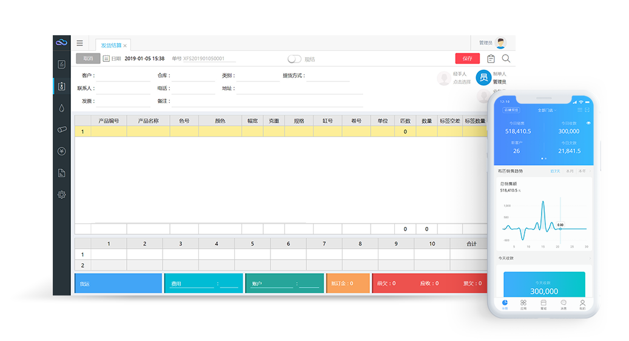Switch to the 本月 tab on phone

[x=570, y=171]
